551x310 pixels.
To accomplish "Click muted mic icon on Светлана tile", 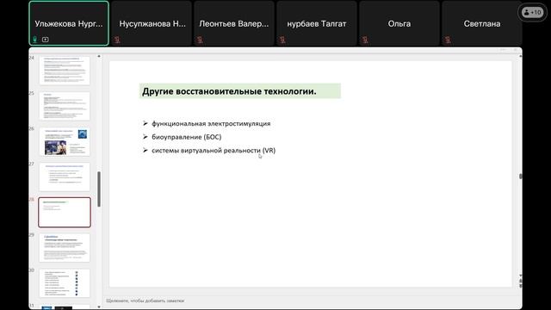I will pos(448,40).
